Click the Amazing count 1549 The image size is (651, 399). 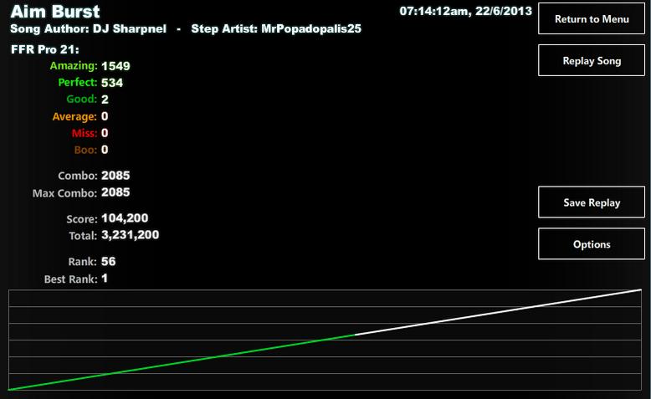[x=115, y=66]
